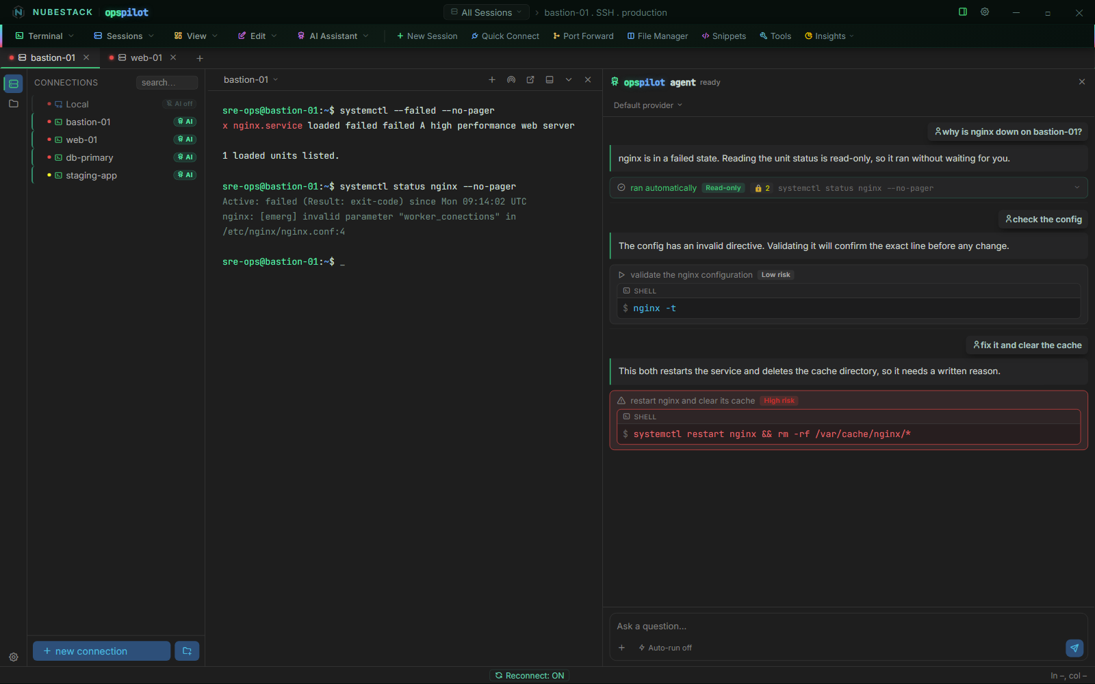
Task: Click the Nubestack logo icon
Action: [18, 12]
